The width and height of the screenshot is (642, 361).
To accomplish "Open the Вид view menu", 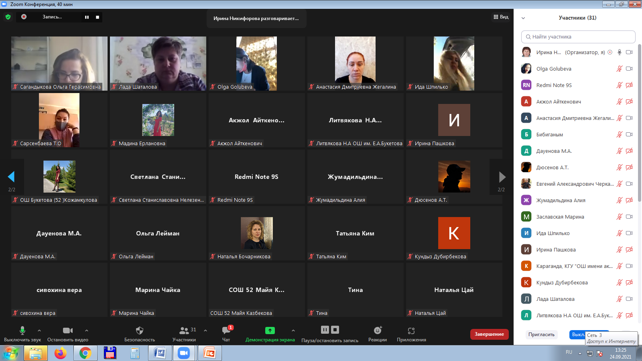I will point(501,17).
